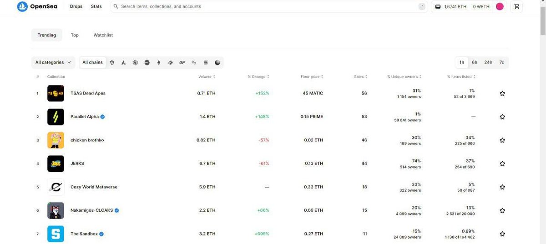Viewport: 546px width, 244px height.
Task: Add TSAS Dead Apes to watchlist
Action: pos(502,93)
